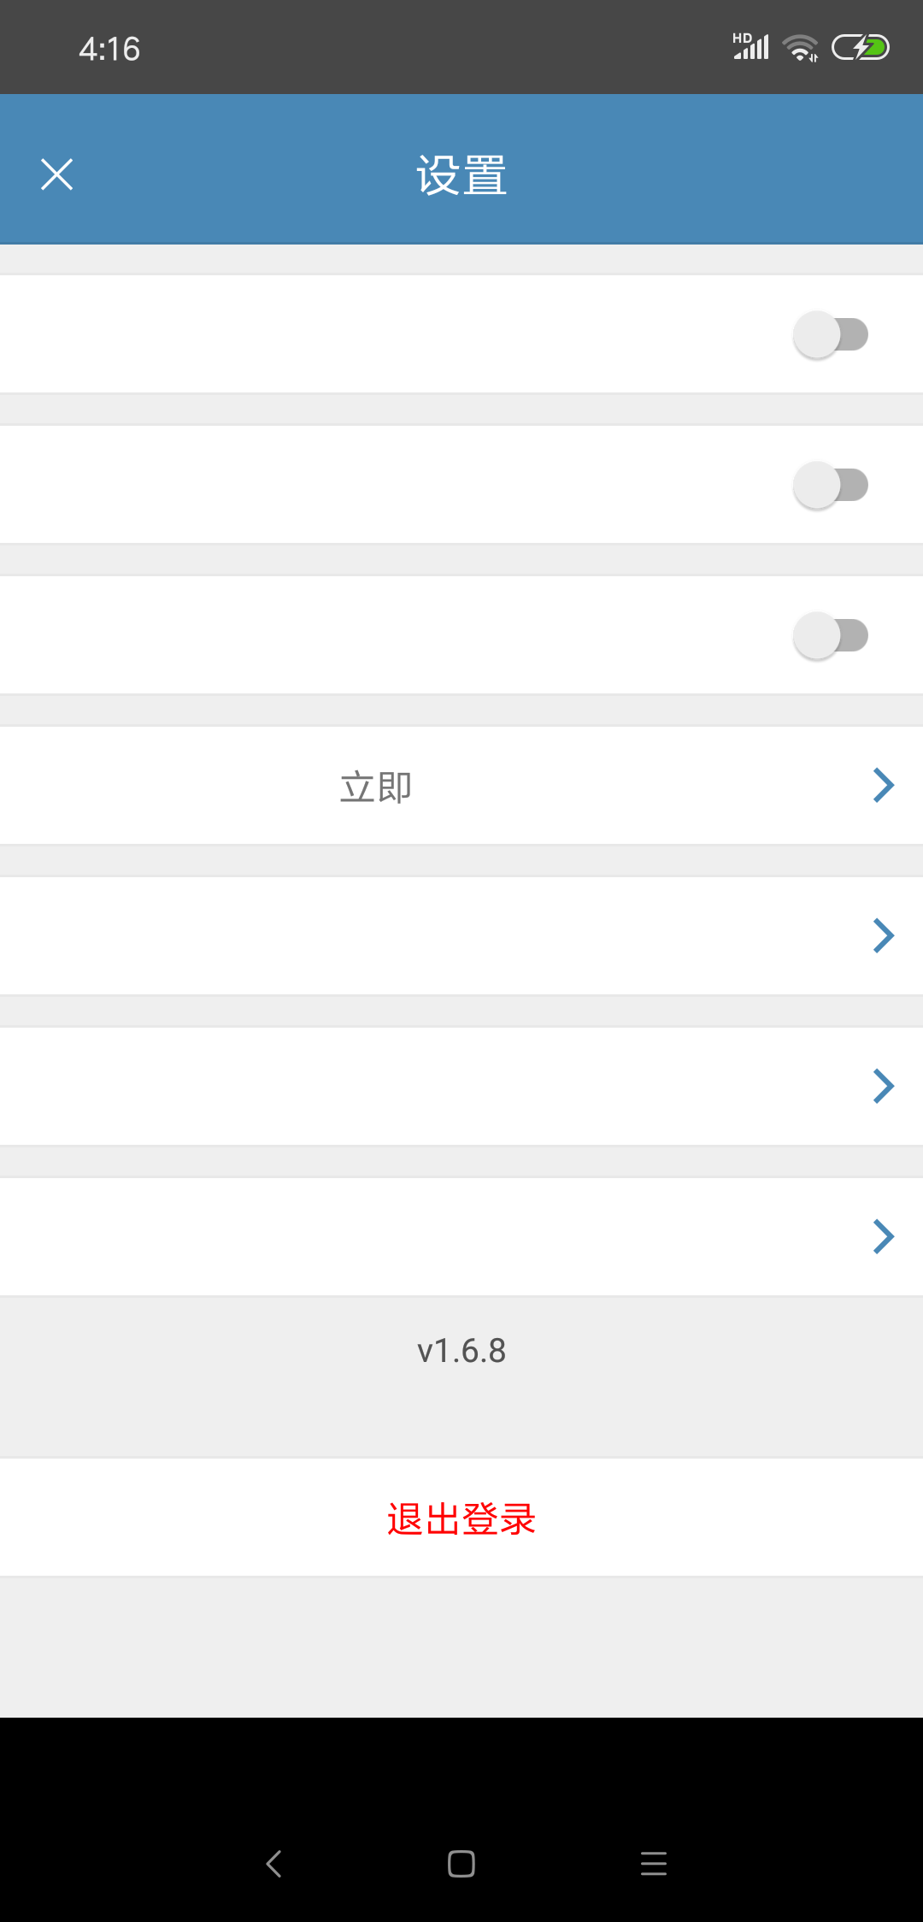Turn on the middle toggle switch
Image resolution: width=923 pixels, height=1922 pixels.
pyautogui.click(x=831, y=485)
